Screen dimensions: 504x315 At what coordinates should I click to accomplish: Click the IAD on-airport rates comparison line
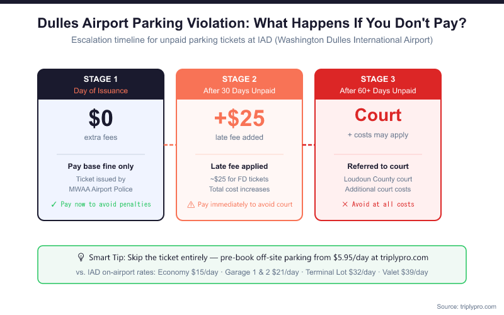252,272
